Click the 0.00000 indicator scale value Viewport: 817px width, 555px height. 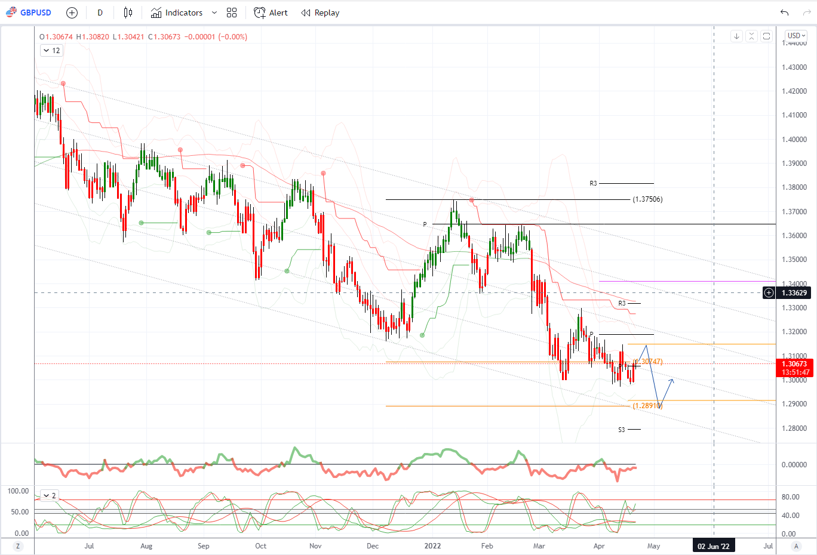[x=794, y=464]
